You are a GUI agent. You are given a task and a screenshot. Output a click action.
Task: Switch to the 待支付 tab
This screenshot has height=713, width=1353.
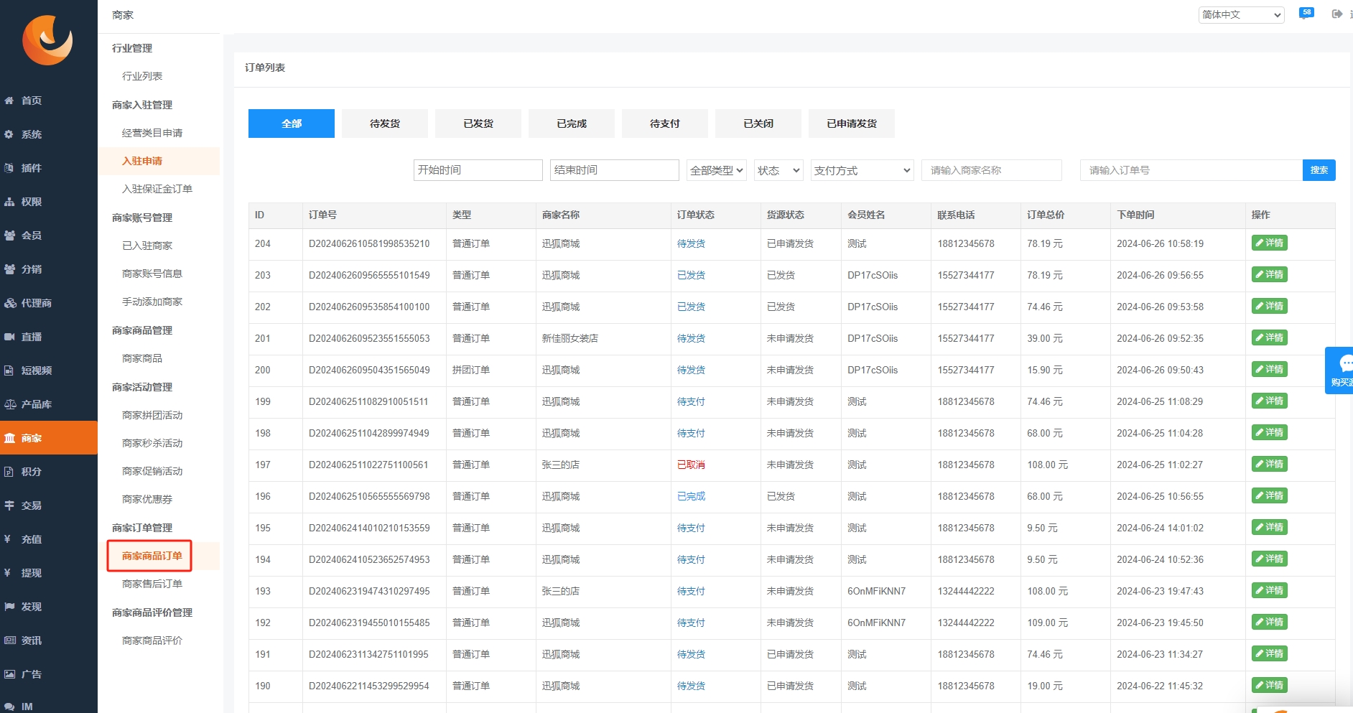point(665,124)
